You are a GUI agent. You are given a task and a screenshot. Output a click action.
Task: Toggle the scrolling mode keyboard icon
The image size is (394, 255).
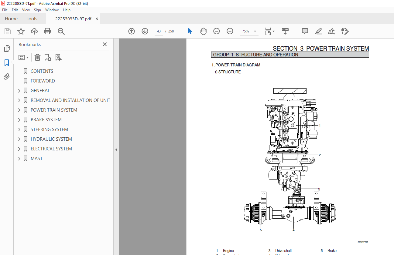285,31
